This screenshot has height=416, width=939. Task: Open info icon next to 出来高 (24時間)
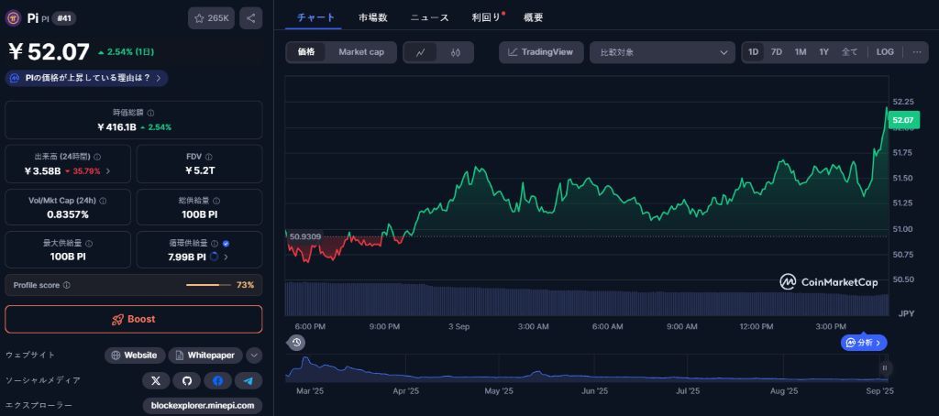tap(97, 156)
